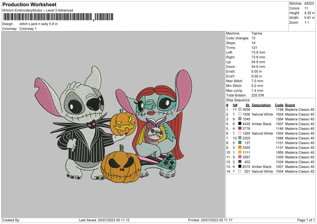The height and width of the screenshot is (224, 317).
Task: Click the 'EndY:' label
Action: point(231,76)
